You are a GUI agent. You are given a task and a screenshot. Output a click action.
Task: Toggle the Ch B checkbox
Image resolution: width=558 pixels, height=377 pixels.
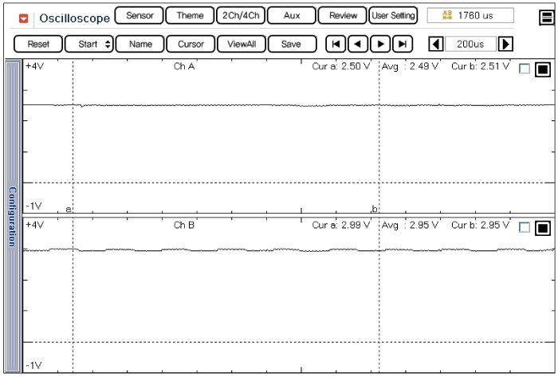(524, 228)
